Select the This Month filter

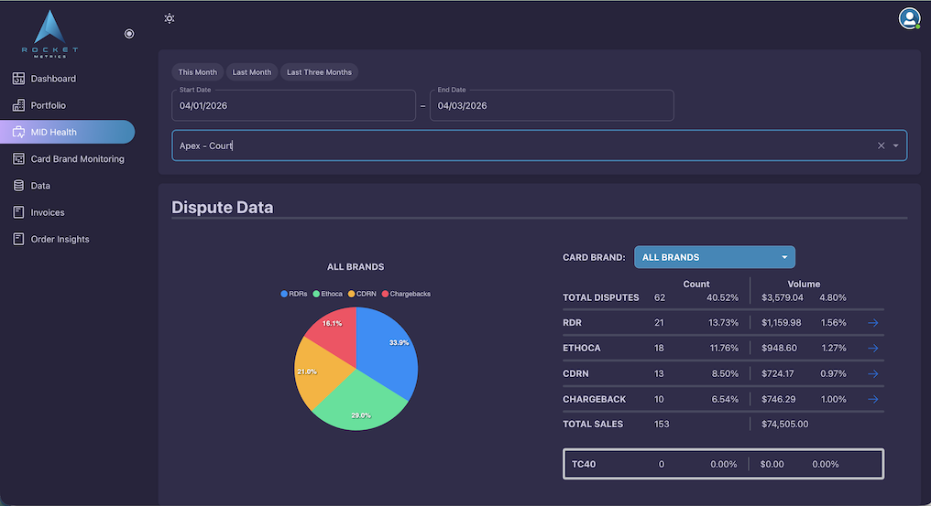[198, 72]
